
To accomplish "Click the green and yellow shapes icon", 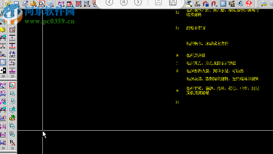I will pyautogui.click(x=12, y=118).
